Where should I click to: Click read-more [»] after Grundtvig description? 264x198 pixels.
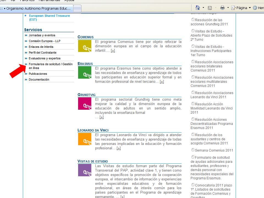(101, 117)
